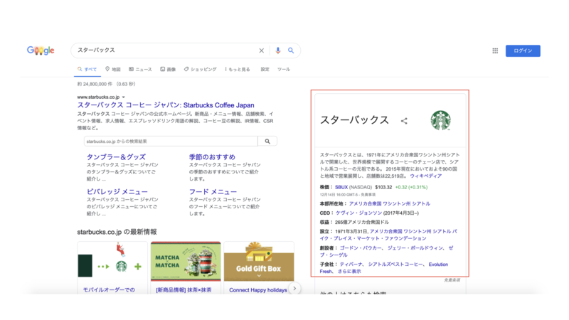Screen dimensions: 569x320
Task: Open the ウィキペディア link
Action: click(425, 176)
